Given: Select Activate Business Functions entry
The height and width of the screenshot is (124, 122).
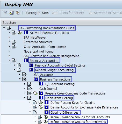Looking at the screenshot, I should (x=49, y=33).
